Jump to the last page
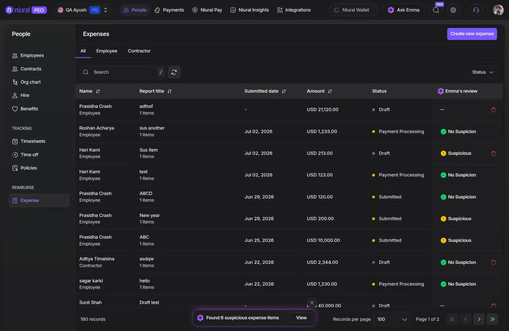The height and width of the screenshot is (331, 509). (x=492, y=319)
